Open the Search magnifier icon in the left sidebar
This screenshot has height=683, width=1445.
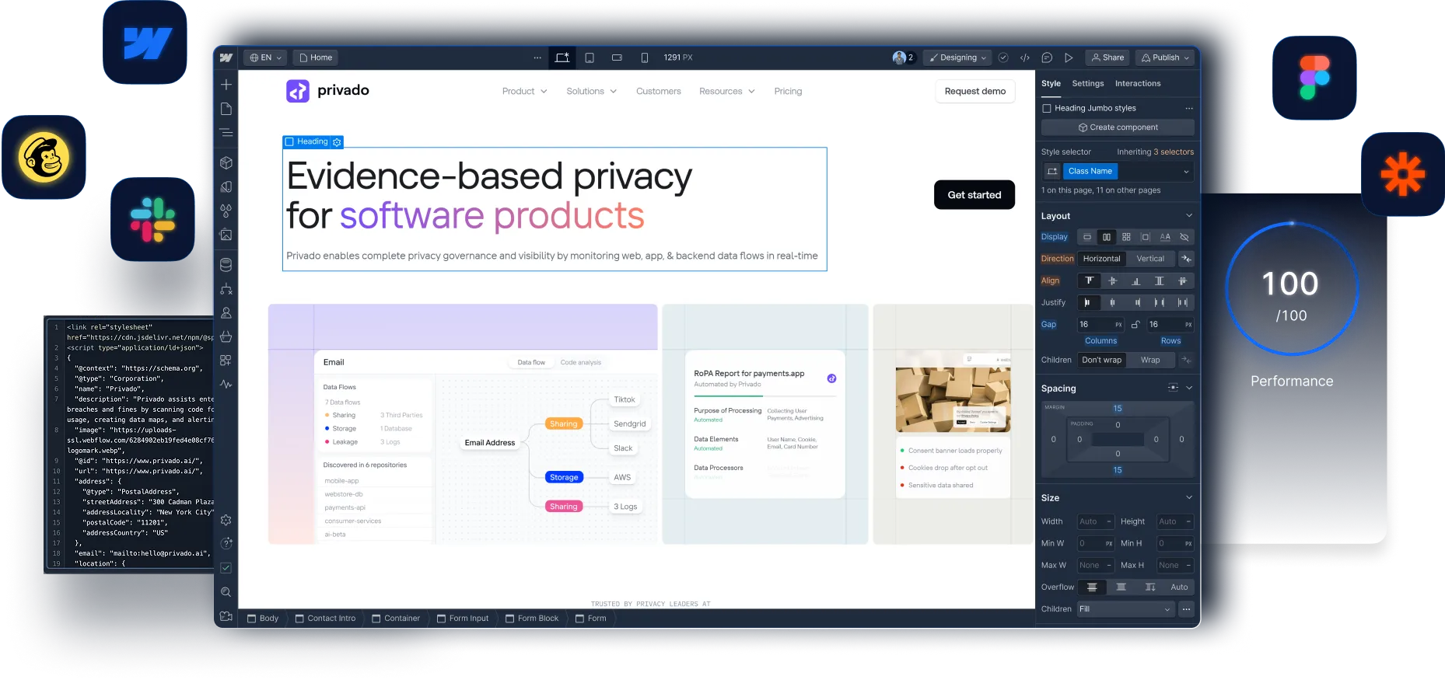pos(226,592)
